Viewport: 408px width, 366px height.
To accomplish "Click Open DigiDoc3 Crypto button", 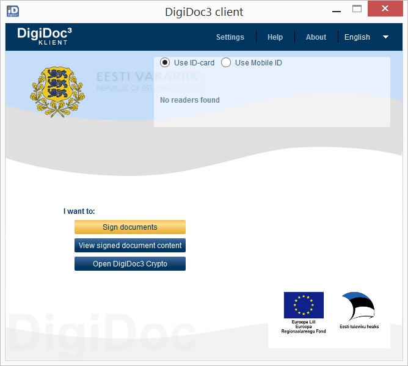I will tap(130, 264).
